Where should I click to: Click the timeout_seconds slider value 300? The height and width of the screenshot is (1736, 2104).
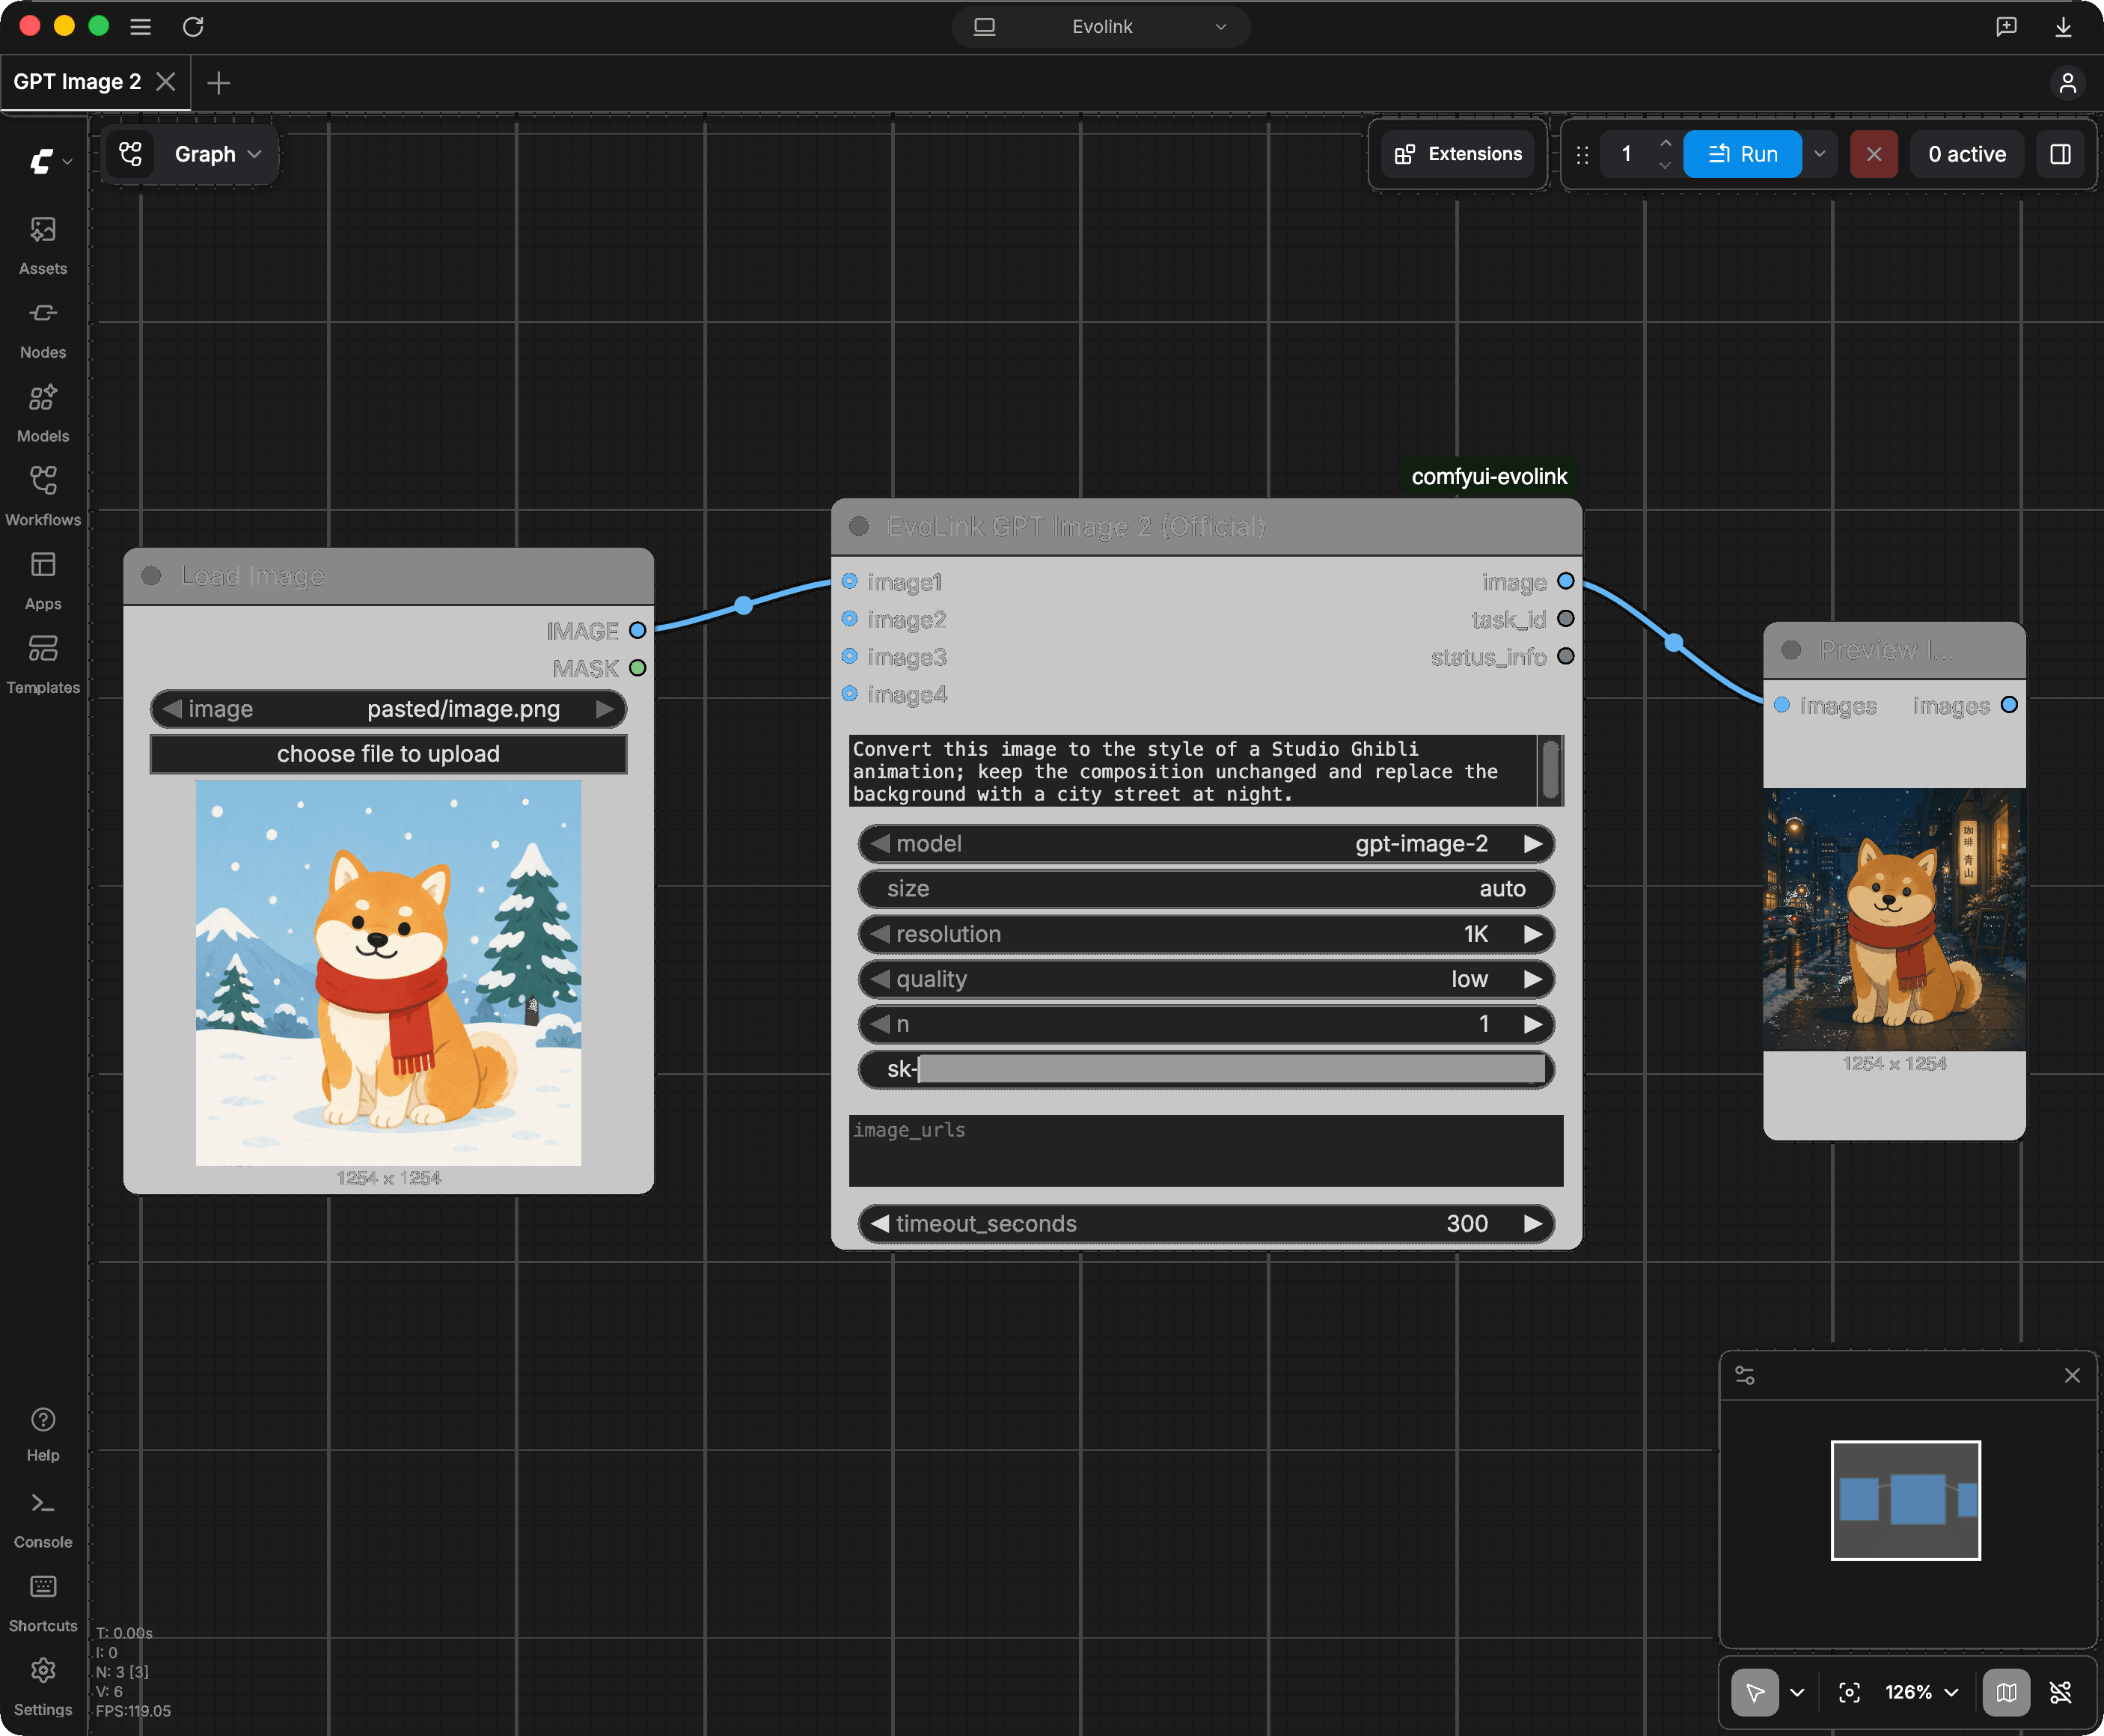[1206, 1224]
